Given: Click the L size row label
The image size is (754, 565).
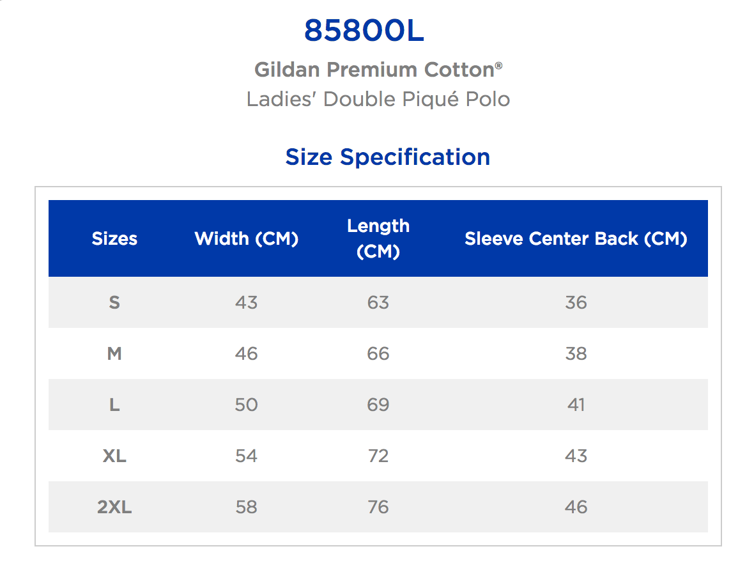Looking at the screenshot, I should point(114,405).
